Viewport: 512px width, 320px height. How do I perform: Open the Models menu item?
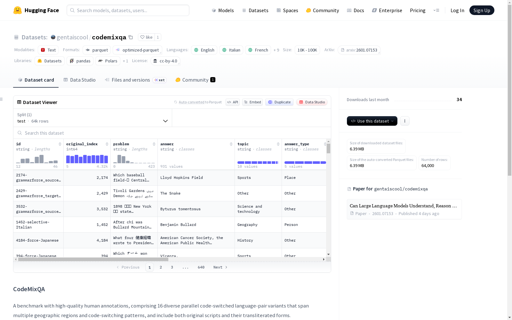coord(223,10)
